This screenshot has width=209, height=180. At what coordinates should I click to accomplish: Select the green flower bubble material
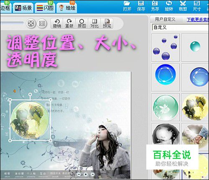(166, 107)
